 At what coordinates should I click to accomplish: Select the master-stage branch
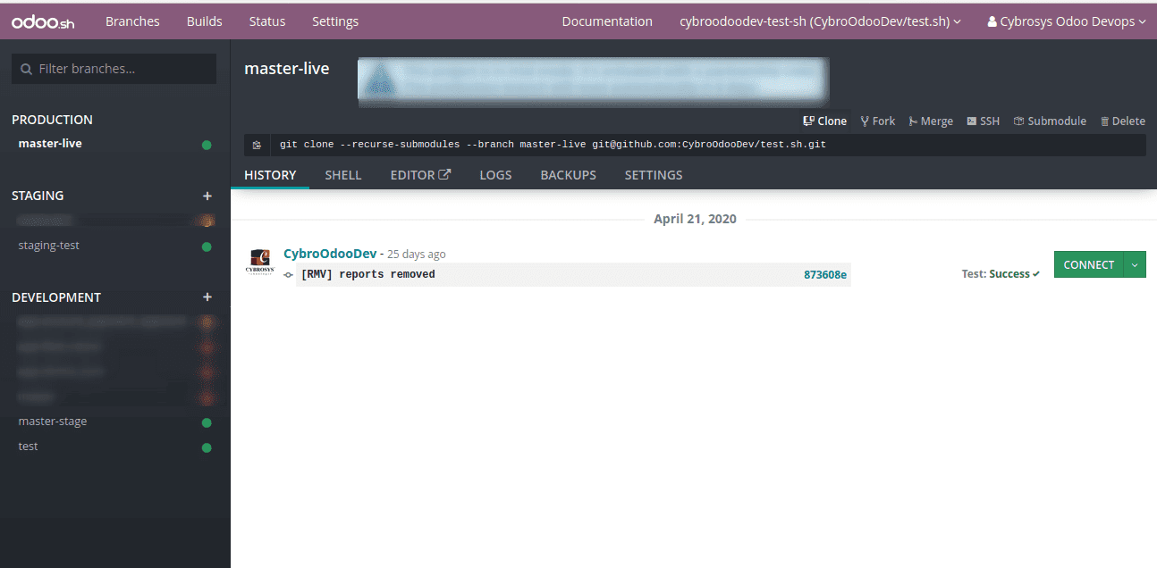(x=53, y=421)
